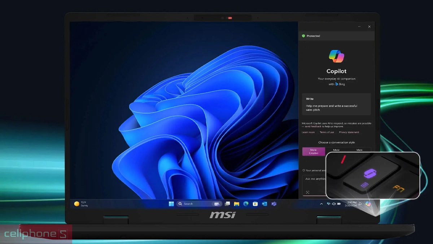433x244 pixels.
Task: Open the Terms of use link
Action: (327, 132)
